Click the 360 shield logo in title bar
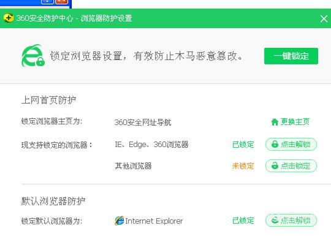Screen dimensions: 331x247 pyautogui.click(x=9, y=18)
